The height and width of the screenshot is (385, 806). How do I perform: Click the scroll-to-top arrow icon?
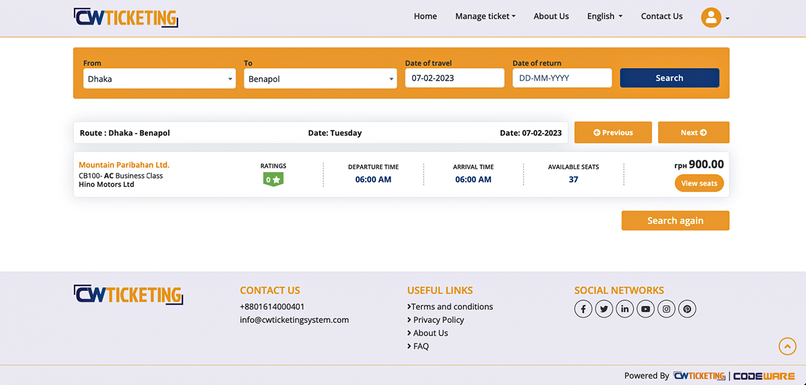click(x=787, y=346)
